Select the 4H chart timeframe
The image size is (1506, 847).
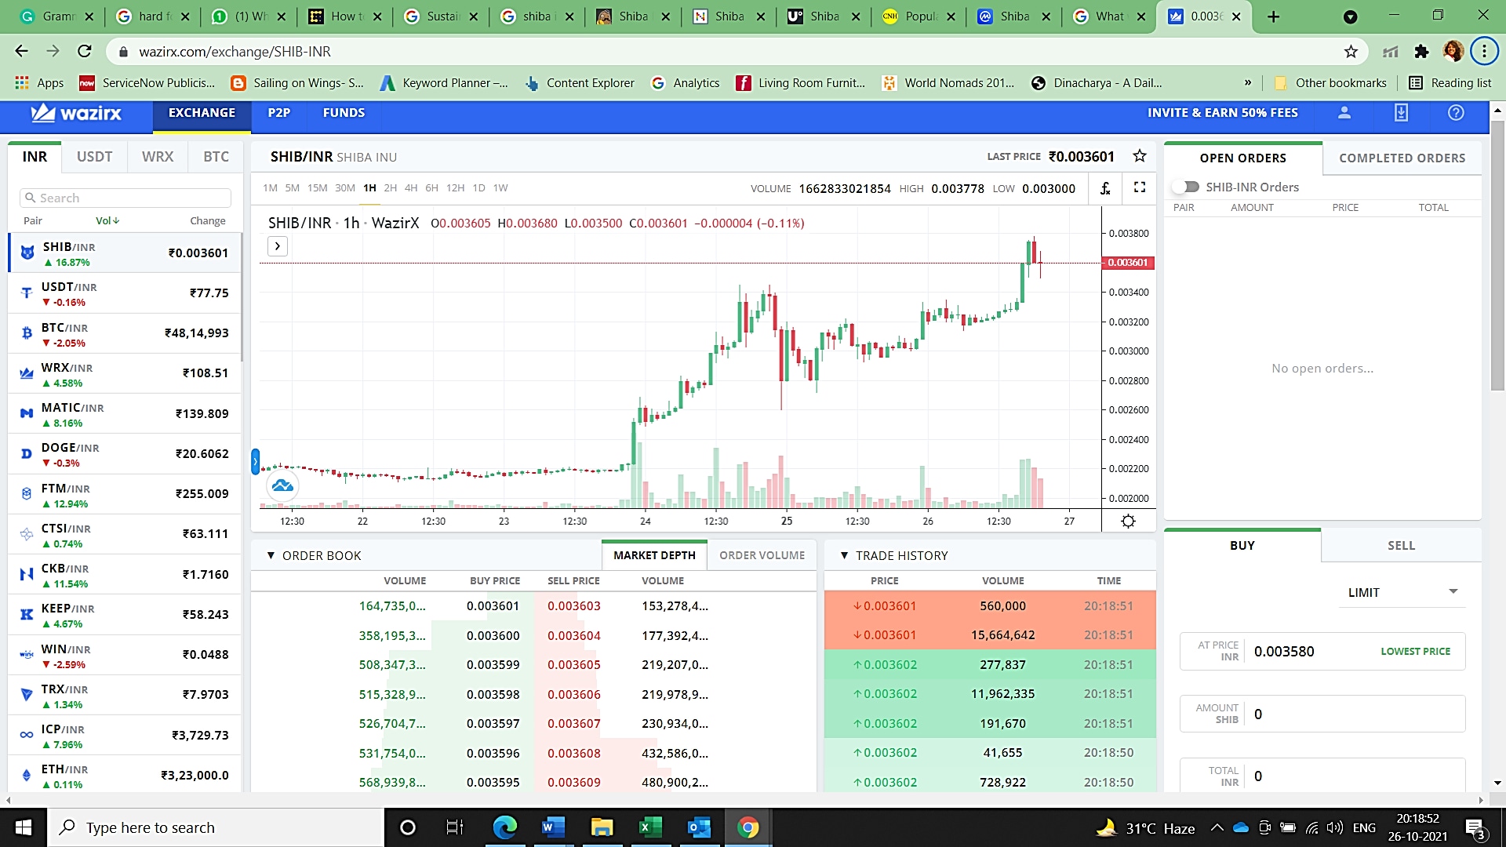(410, 188)
